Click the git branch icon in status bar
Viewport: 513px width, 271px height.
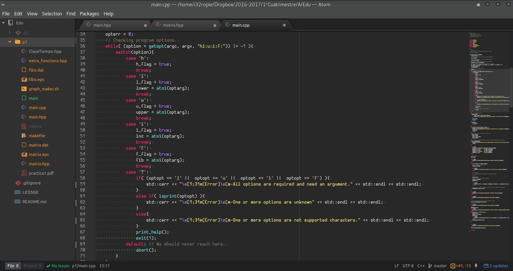430,266
